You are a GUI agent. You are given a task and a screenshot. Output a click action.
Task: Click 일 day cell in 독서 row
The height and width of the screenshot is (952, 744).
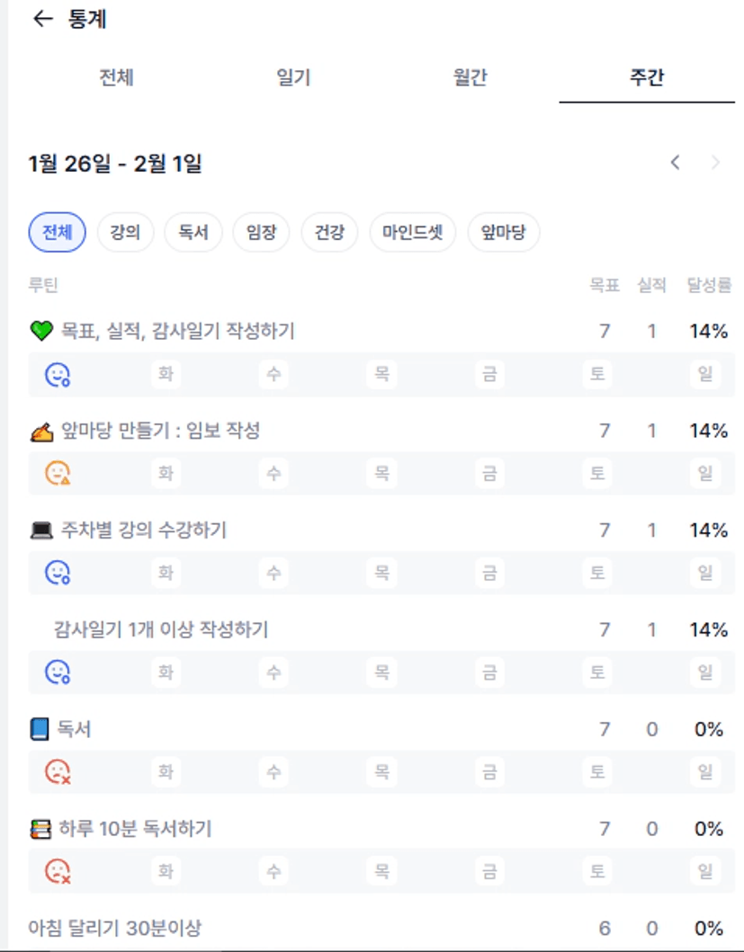click(705, 771)
